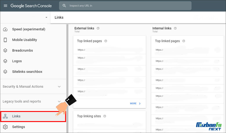Open Settings via the gear icon
226x133 pixels.
click(x=5, y=127)
